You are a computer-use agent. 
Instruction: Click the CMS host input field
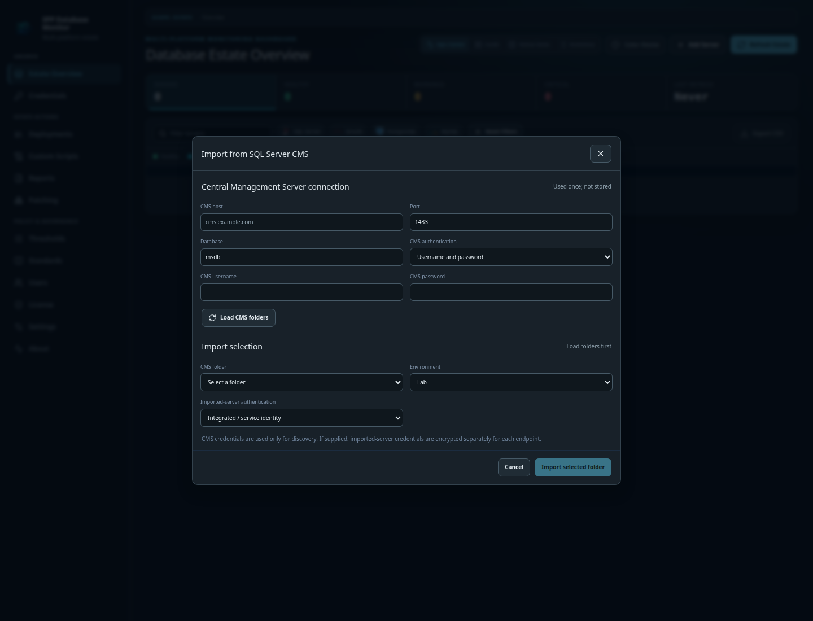301,222
